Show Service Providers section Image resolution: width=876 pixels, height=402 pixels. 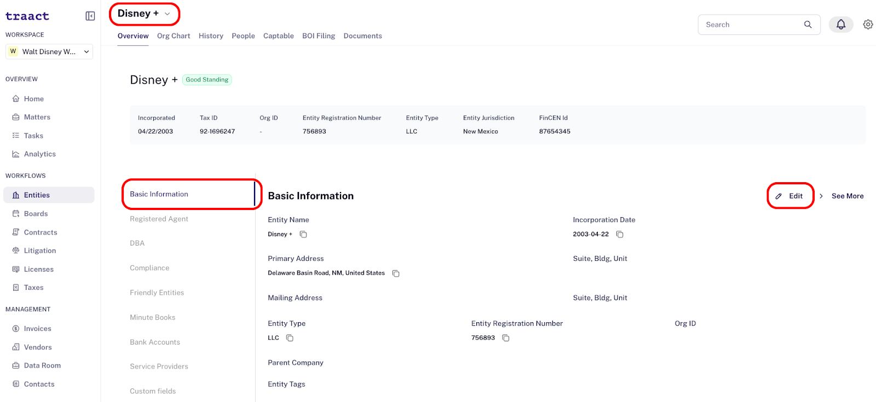click(159, 366)
